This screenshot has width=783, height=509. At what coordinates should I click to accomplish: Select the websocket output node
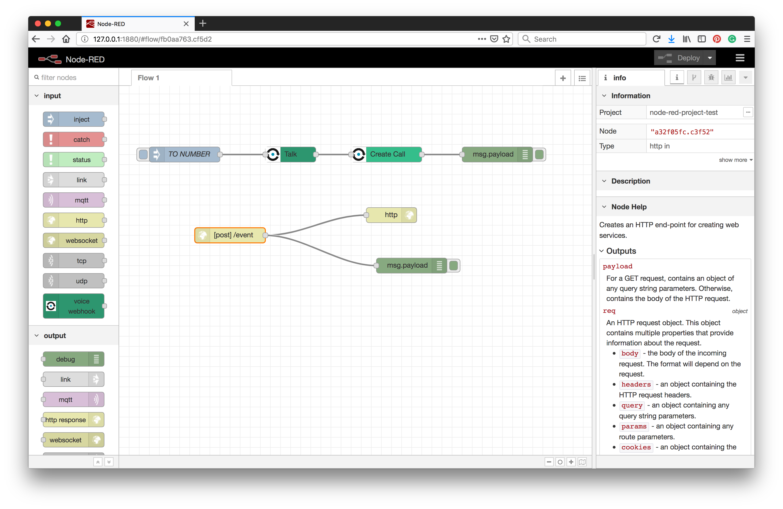[x=74, y=440]
